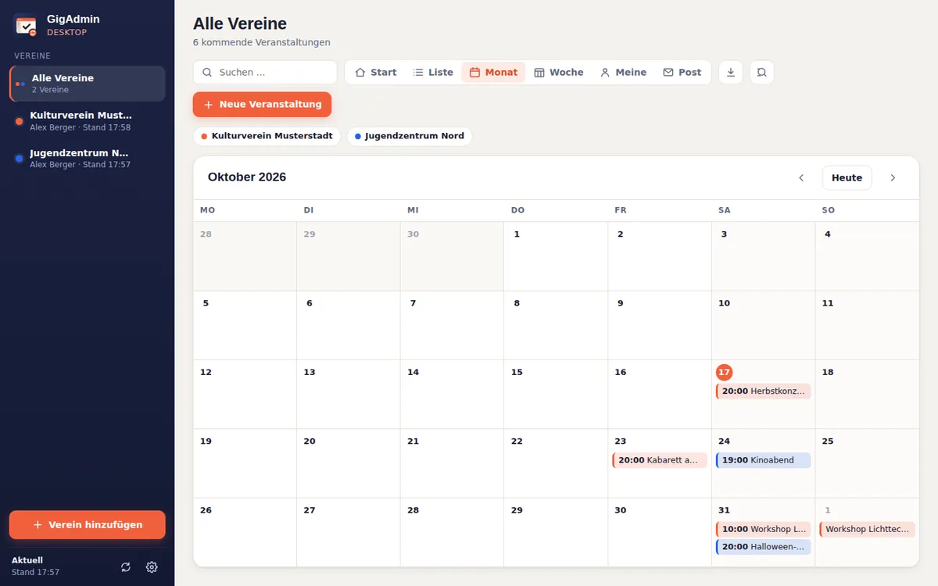Toggle the Jugendzentrum Nord filter chip
The width and height of the screenshot is (938, 586).
pyautogui.click(x=409, y=136)
